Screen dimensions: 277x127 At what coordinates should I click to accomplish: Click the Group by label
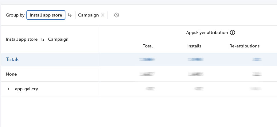[15, 15]
